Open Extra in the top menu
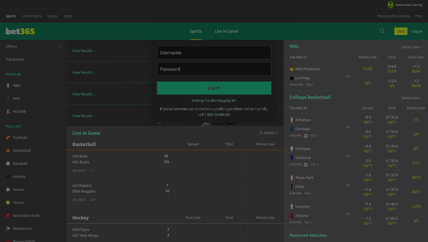Screen dimensions: 428x242 click(x=68, y=16)
